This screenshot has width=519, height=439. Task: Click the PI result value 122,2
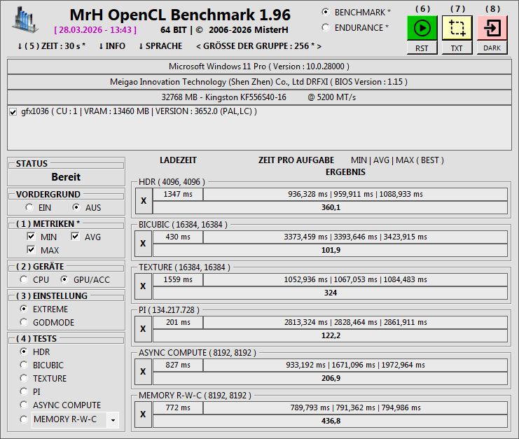coord(331,335)
